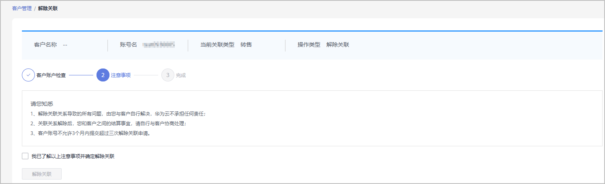This screenshot has width=605, height=184.
Task: Click the 解除关联 breadcrumb text
Action: 48,8
